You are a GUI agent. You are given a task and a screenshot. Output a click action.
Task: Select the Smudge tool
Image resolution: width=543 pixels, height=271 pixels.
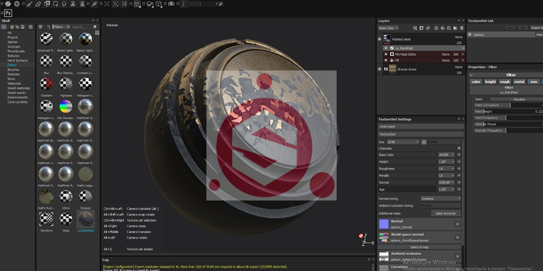pyautogui.click(x=64, y=4)
